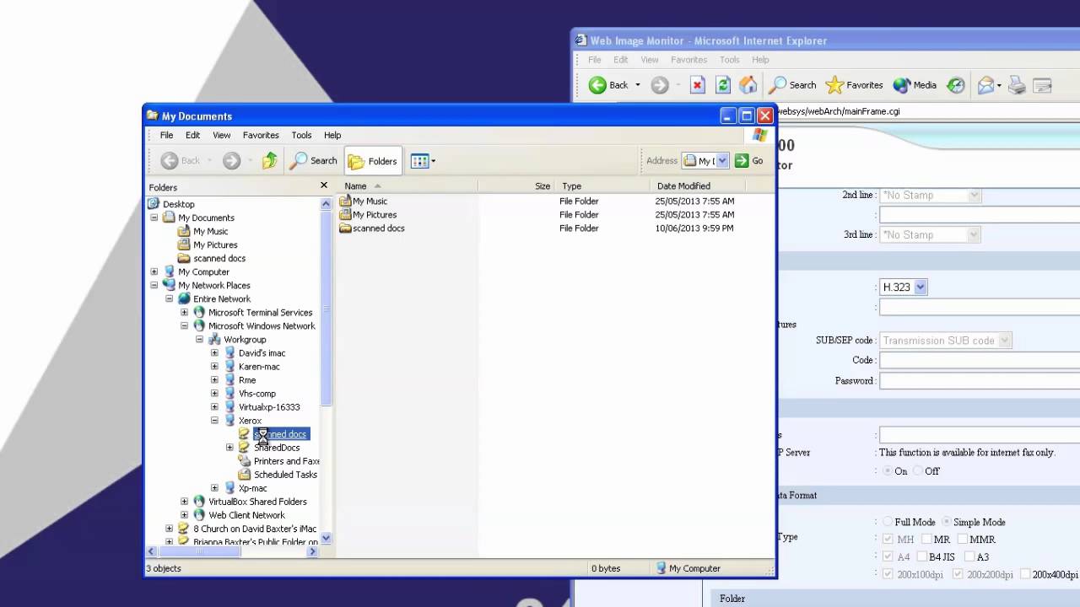The width and height of the screenshot is (1080, 607).
Task: Collapse Entire Network tree node
Action: (x=170, y=298)
